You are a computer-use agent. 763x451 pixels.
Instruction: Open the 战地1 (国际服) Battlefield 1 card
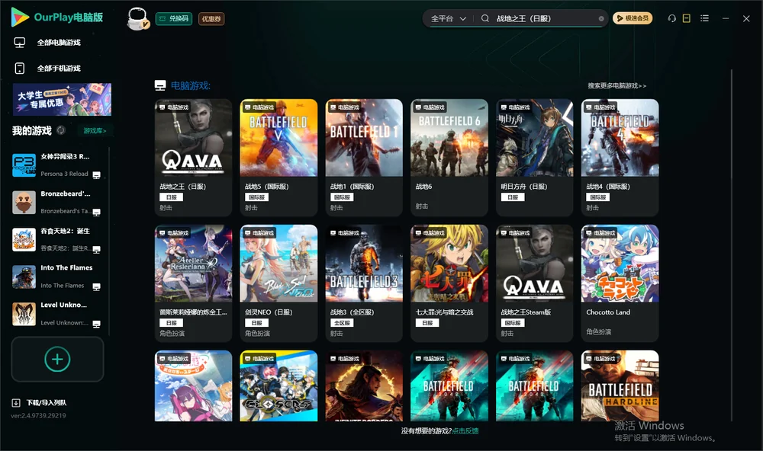click(x=364, y=158)
